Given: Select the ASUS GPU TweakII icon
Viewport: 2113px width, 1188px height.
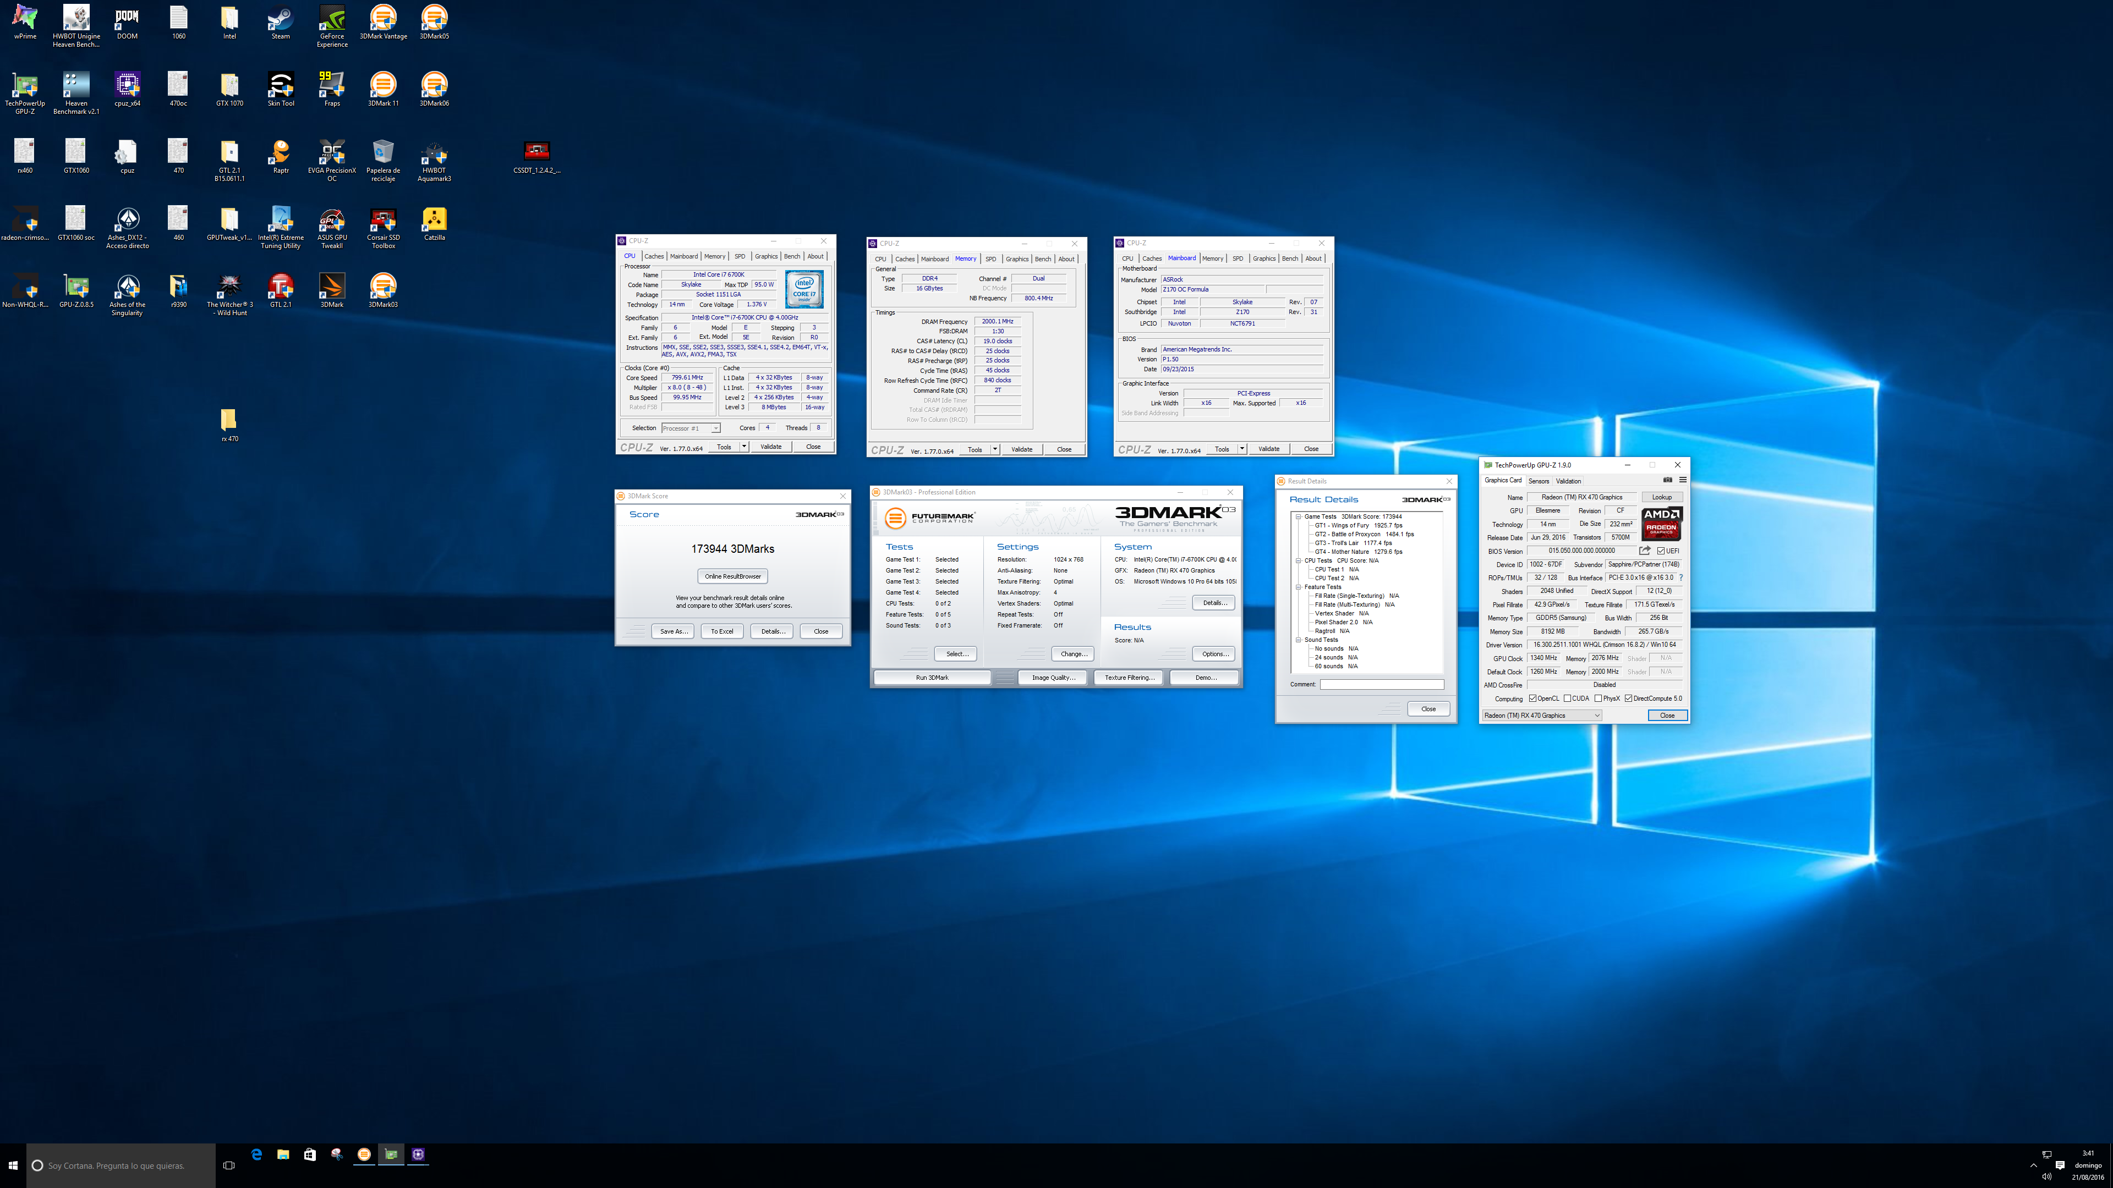Looking at the screenshot, I should [x=332, y=227].
